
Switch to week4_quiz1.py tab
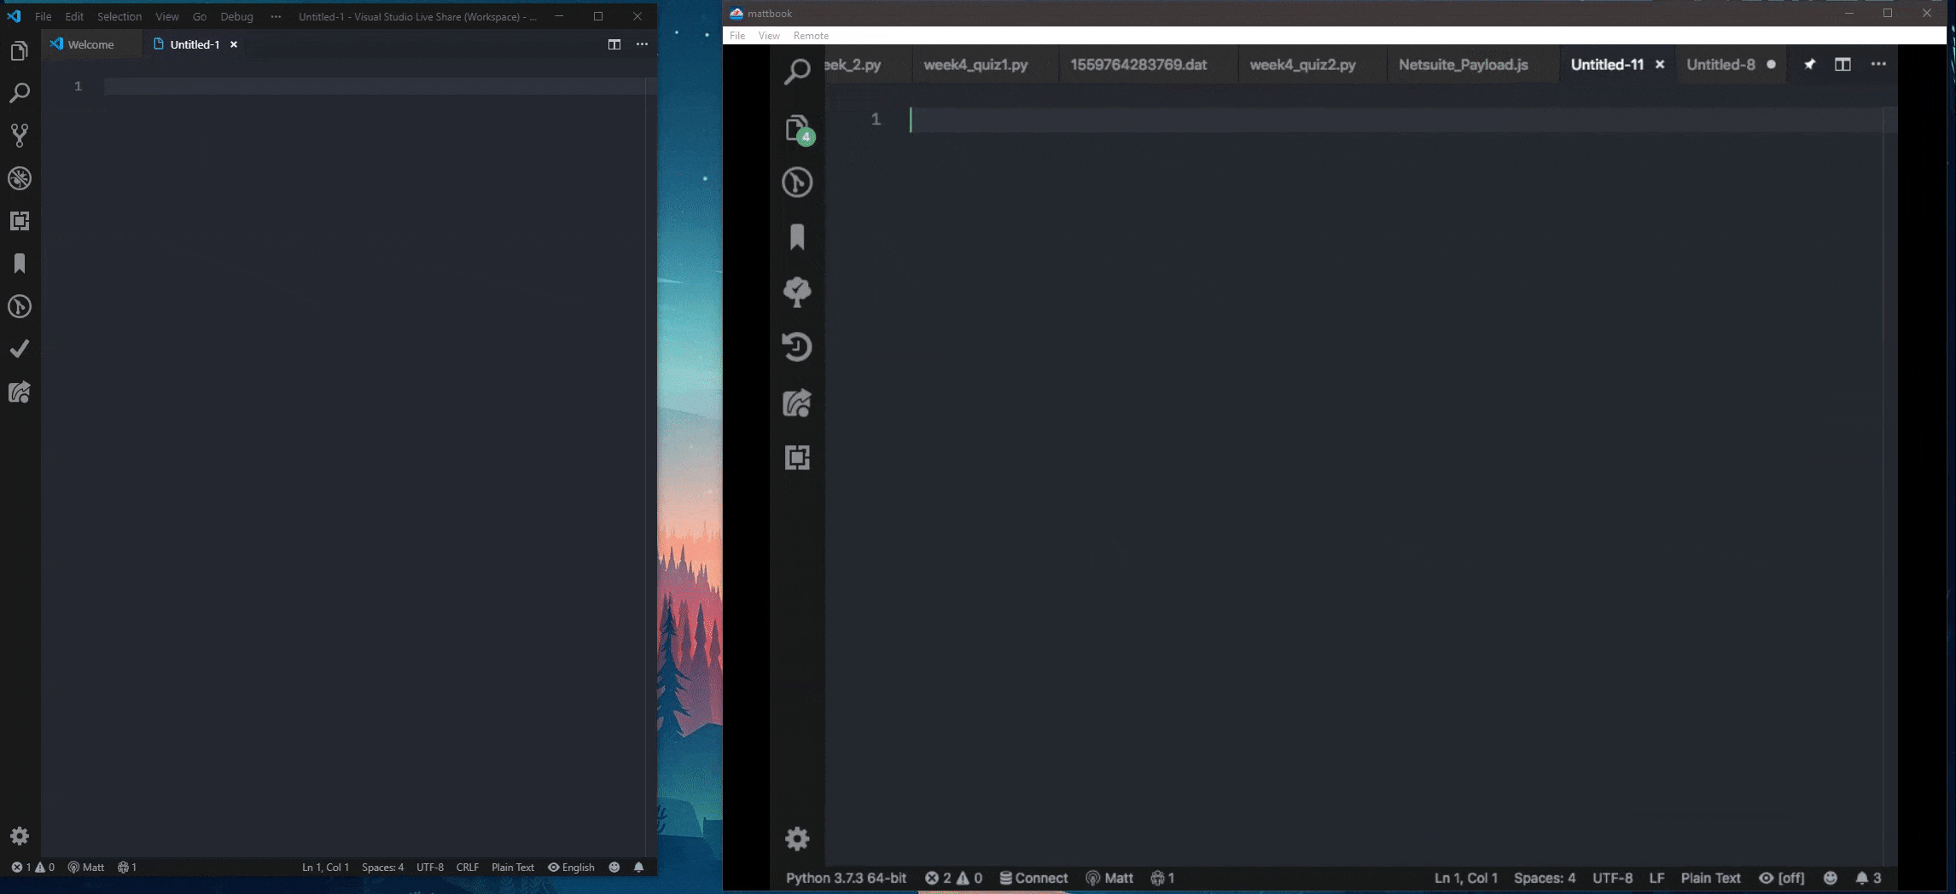[975, 64]
